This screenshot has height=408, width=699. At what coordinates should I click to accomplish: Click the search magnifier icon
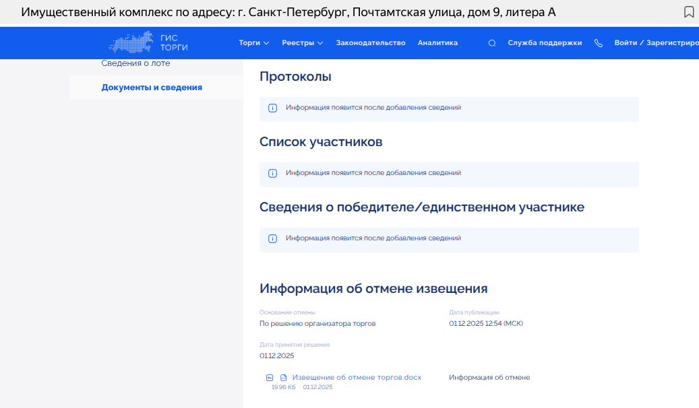click(492, 43)
